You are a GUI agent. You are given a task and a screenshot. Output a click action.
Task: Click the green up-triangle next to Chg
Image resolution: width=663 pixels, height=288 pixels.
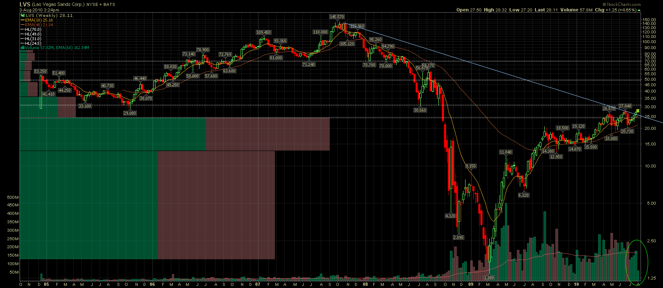(x=640, y=10)
